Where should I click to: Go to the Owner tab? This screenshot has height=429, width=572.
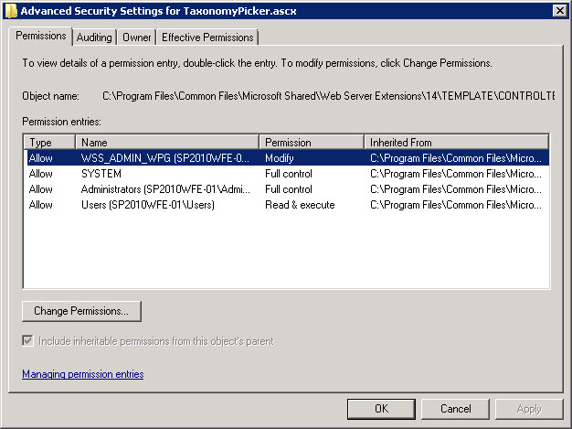click(x=137, y=38)
